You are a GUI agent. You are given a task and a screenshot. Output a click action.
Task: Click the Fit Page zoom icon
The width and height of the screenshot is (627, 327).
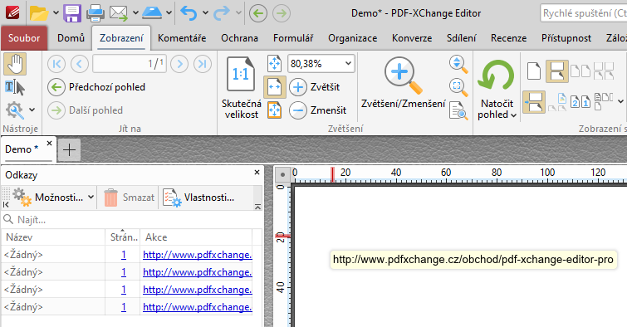tap(274, 64)
